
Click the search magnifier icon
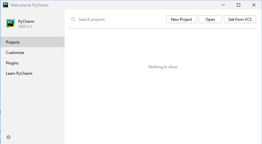[x=73, y=19]
